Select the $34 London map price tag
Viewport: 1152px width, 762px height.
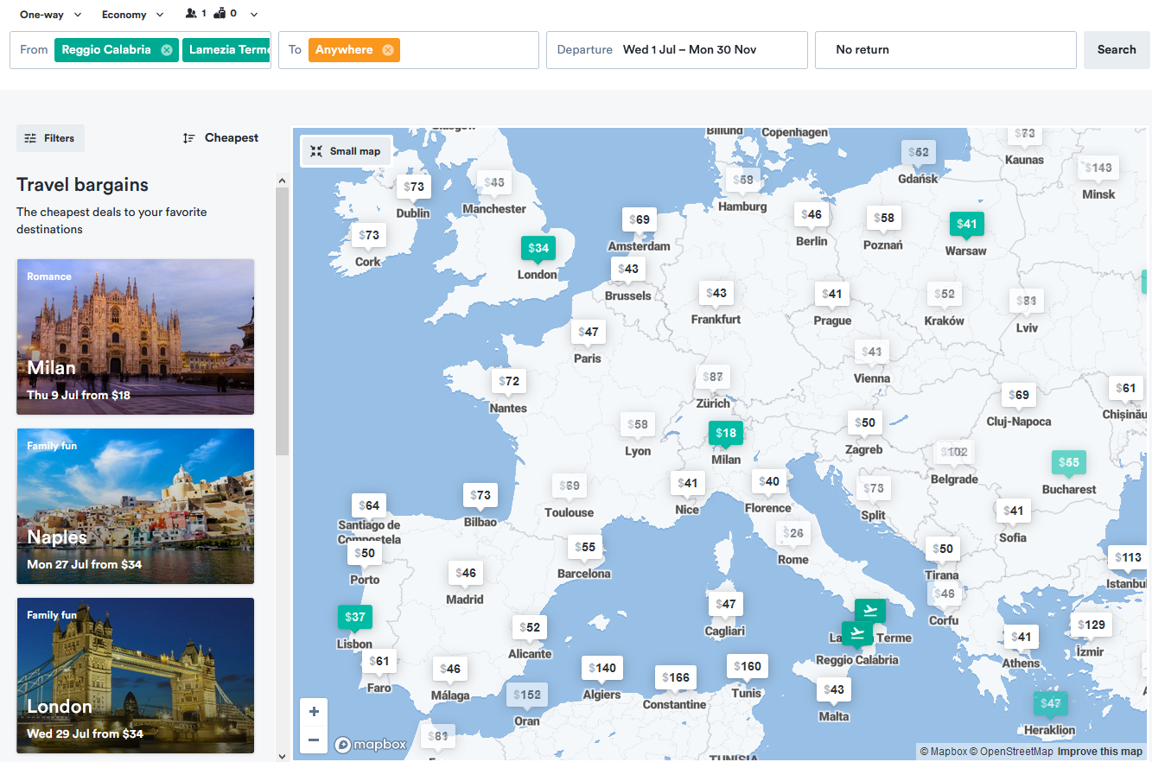(x=538, y=248)
